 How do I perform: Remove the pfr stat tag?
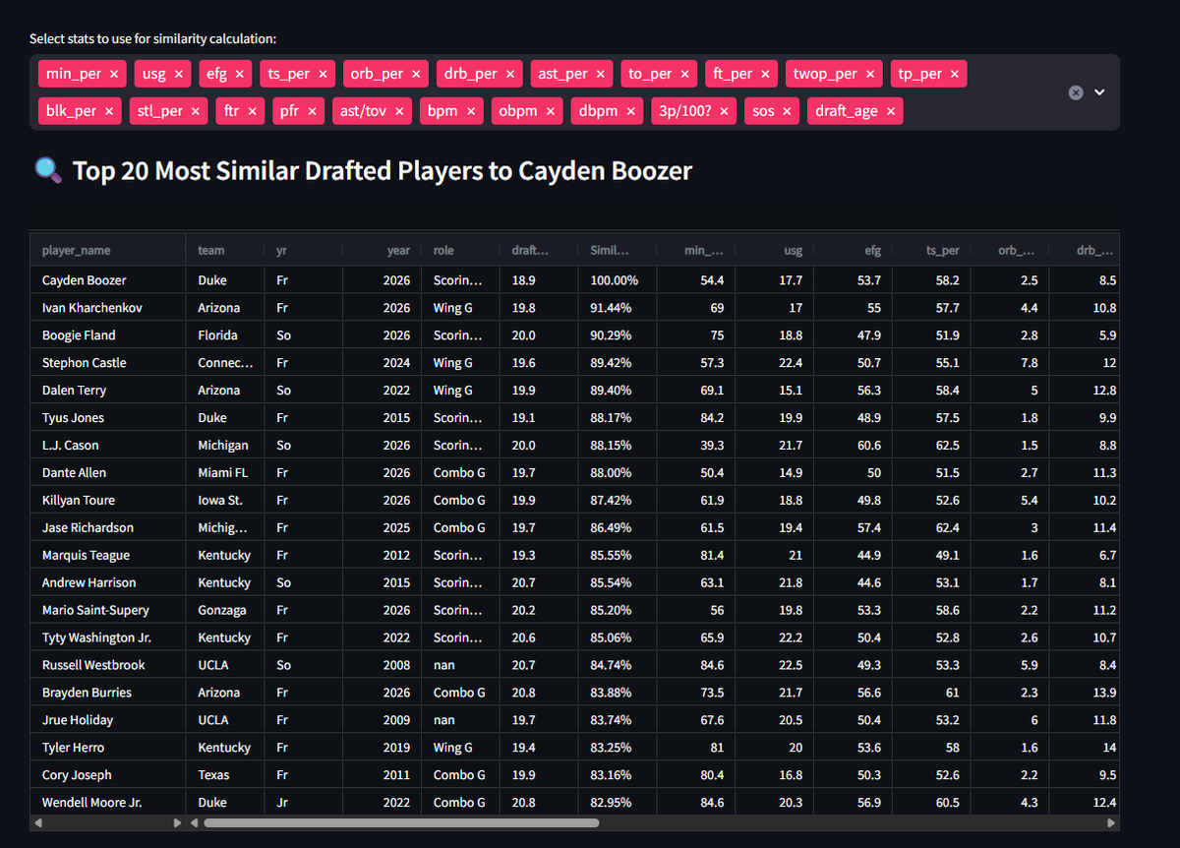311,111
